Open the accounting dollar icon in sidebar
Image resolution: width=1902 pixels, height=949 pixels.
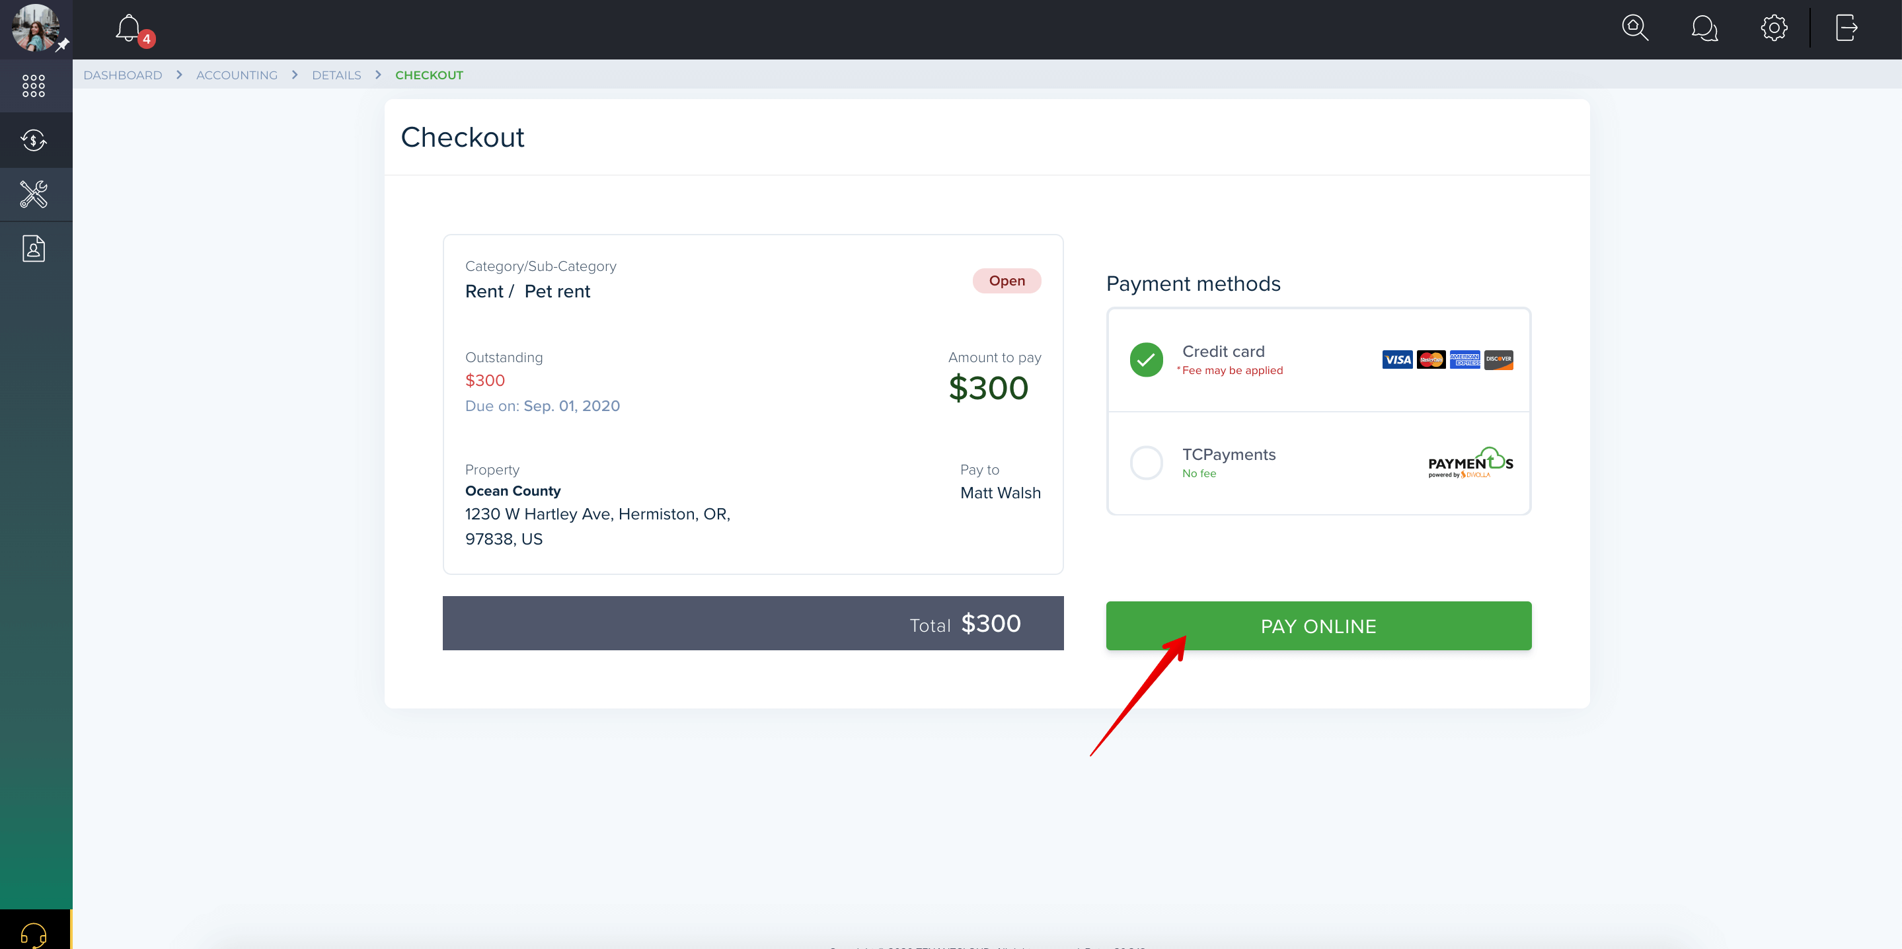(x=34, y=139)
